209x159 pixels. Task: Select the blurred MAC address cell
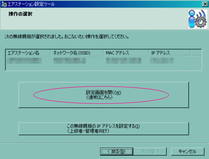[x=124, y=61]
